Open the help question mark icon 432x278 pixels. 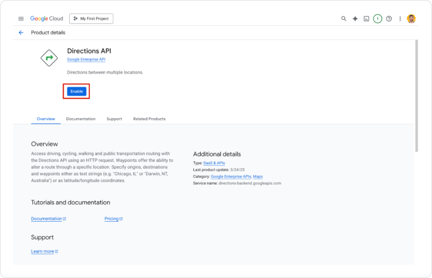click(389, 19)
